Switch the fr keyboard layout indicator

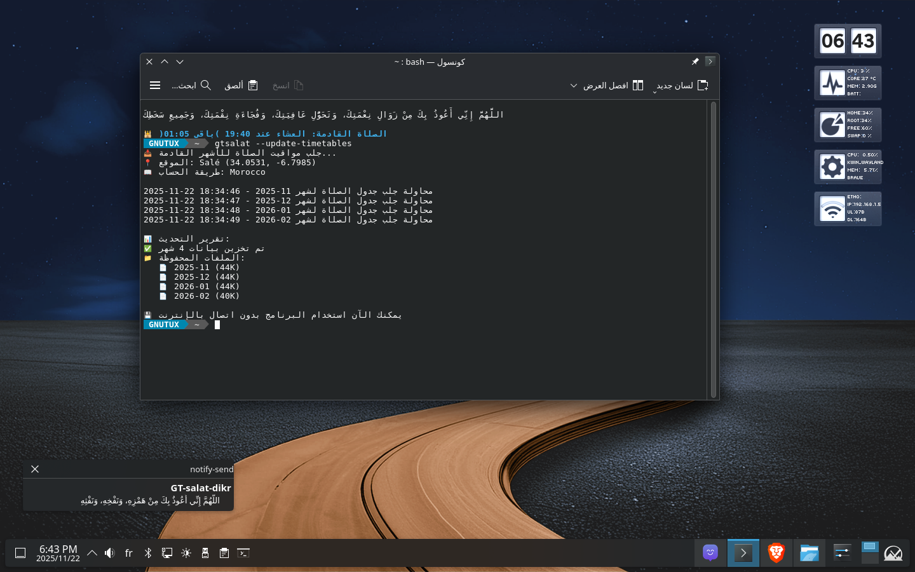tap(129, 553)
